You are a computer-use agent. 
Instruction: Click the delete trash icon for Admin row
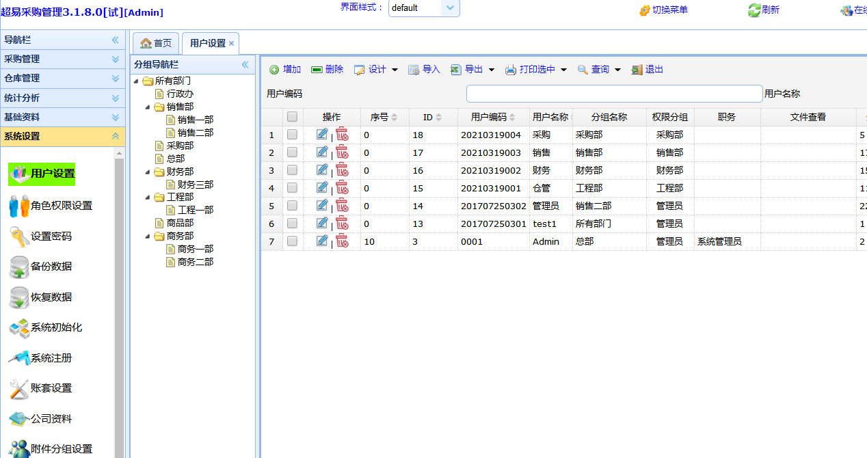342,241
